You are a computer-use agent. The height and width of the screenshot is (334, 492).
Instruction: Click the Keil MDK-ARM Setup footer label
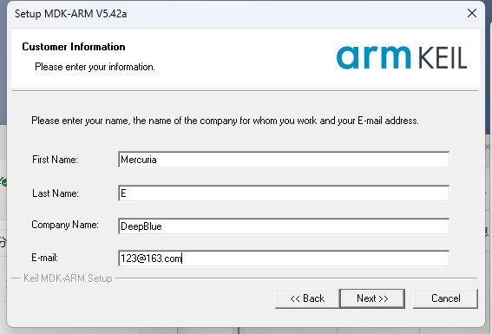pos(68,278)
